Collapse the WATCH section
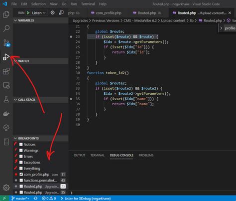The height and width of the screenshot is (201, 236). (41, 61)
